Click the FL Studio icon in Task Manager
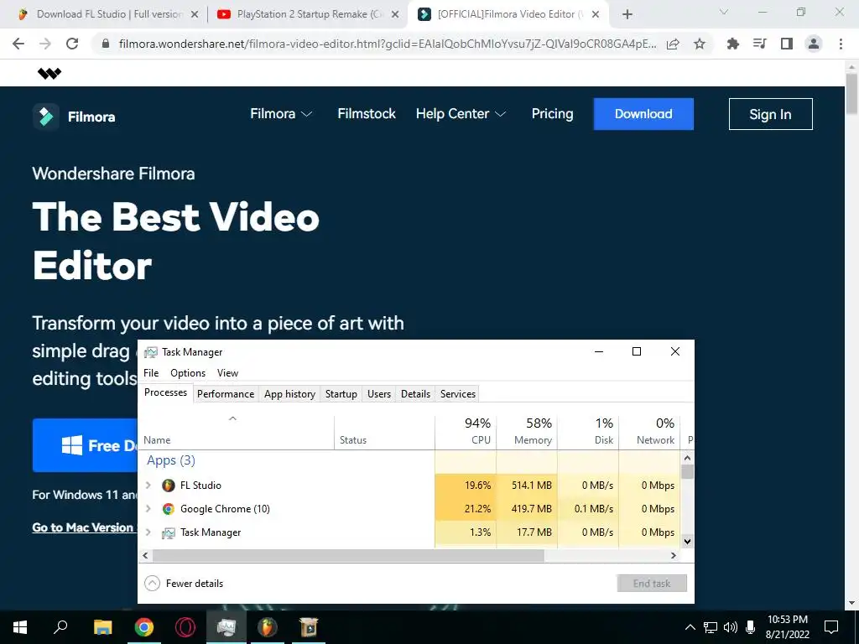Image resolution: width=859 pixels, height=644 pixels. 168,486
